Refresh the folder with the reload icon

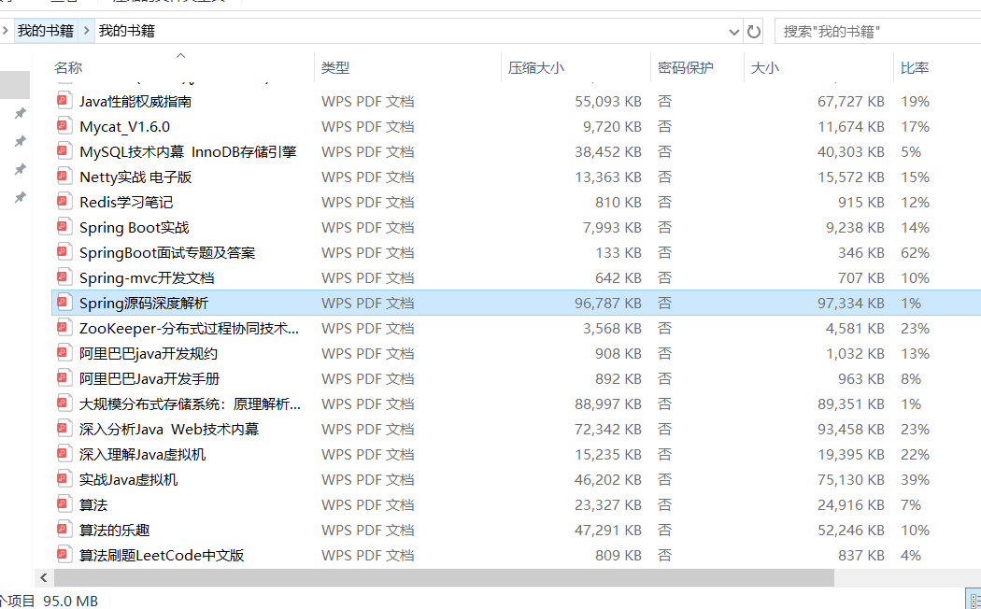click(x=754, y=31)
